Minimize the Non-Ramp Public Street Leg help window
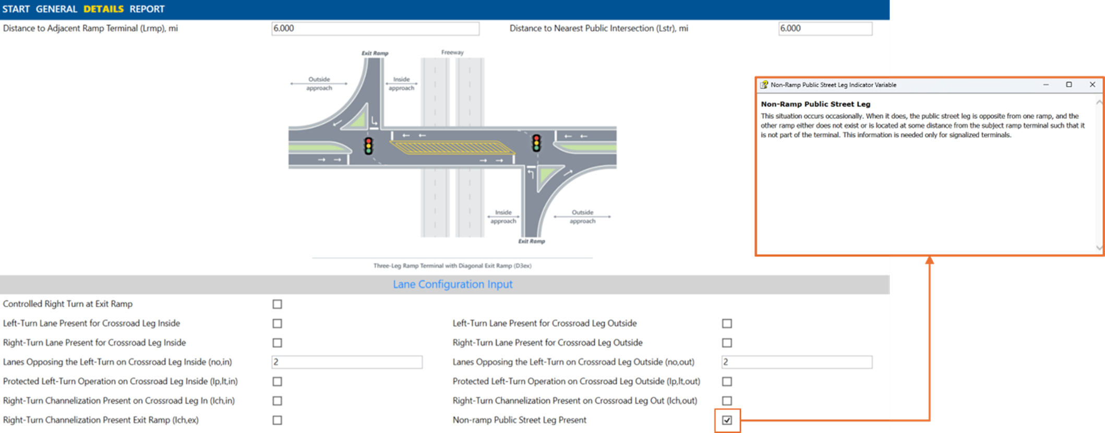 pos(1046,85)
